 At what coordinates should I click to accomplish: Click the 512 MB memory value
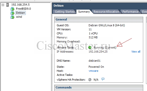point(93,38)
